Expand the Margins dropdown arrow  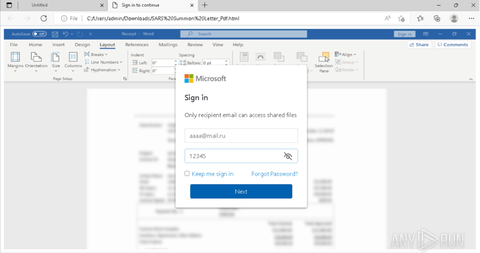coord(15,71)
